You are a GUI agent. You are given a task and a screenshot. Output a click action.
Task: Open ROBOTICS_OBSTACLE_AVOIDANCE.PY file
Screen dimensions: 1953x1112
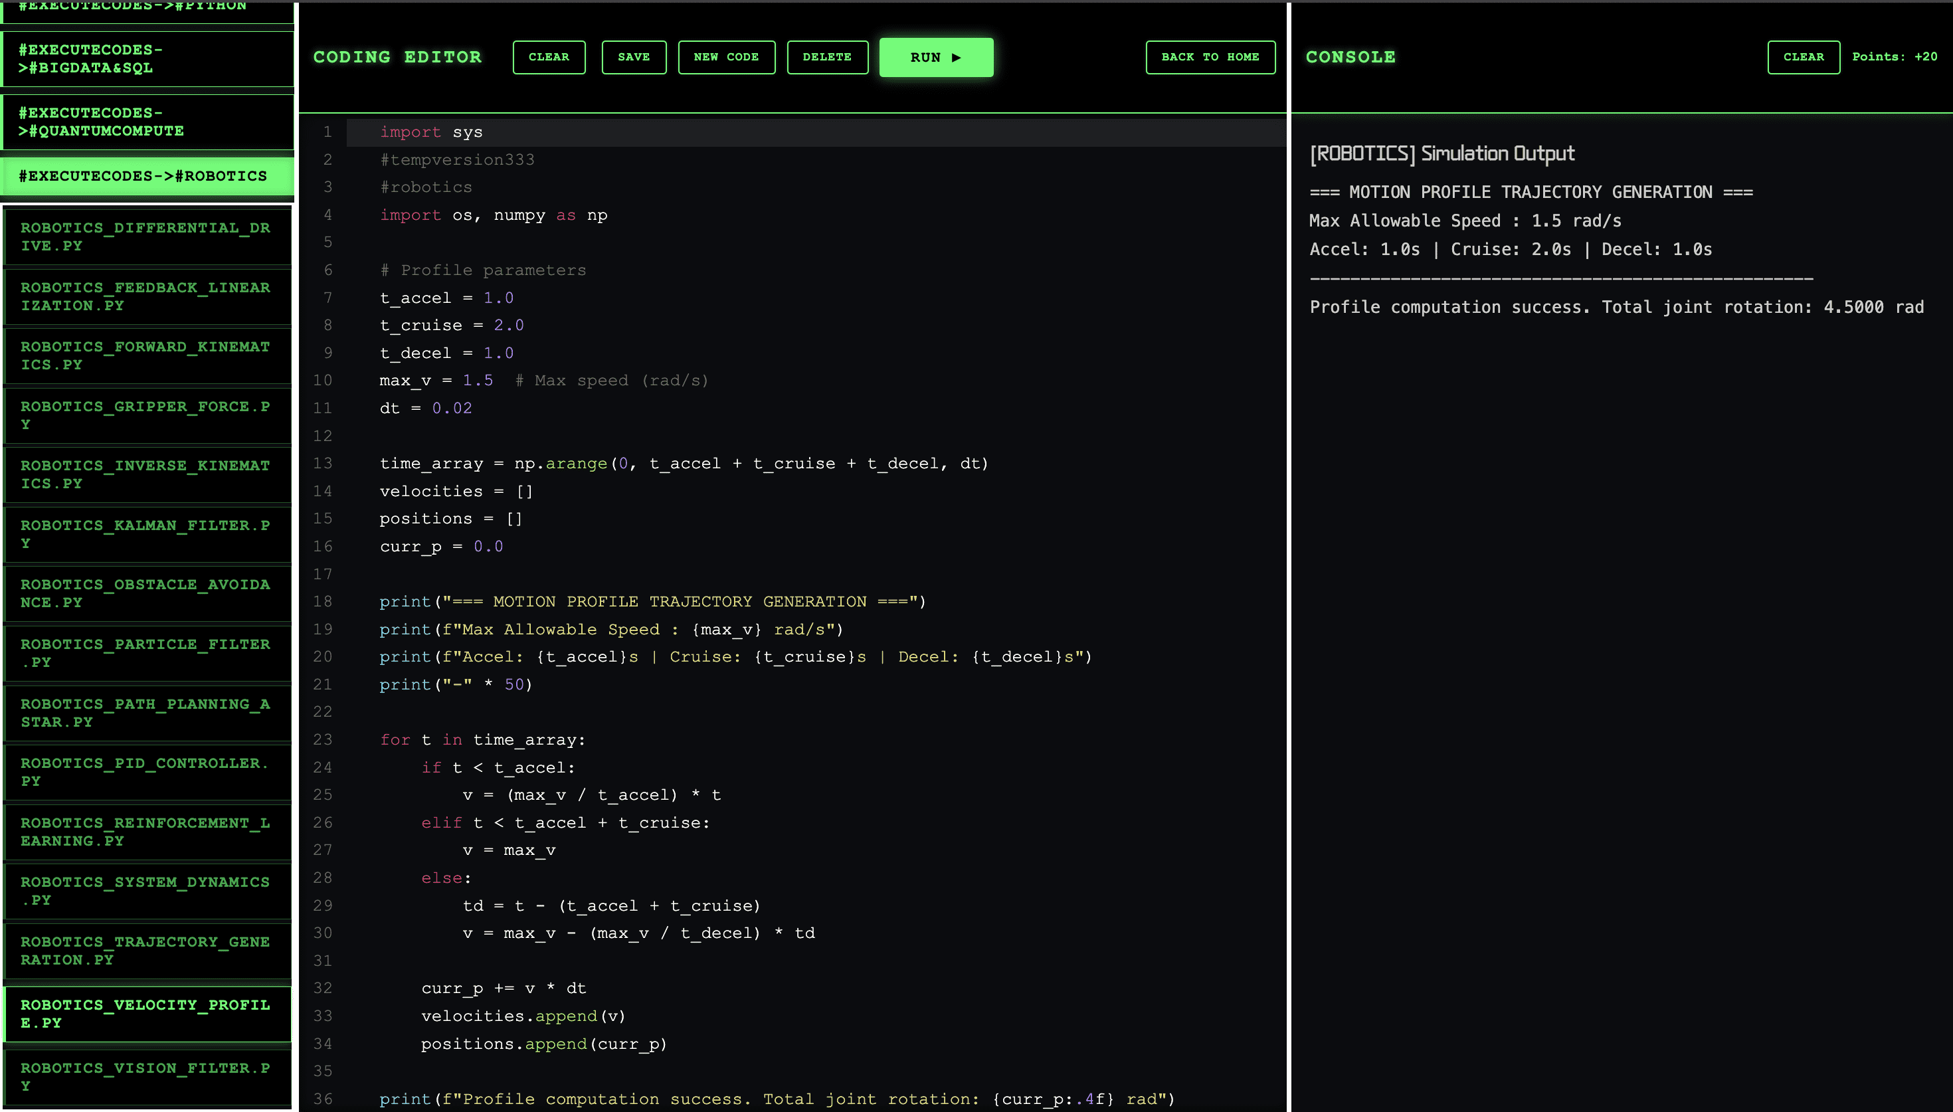point(147,593)
